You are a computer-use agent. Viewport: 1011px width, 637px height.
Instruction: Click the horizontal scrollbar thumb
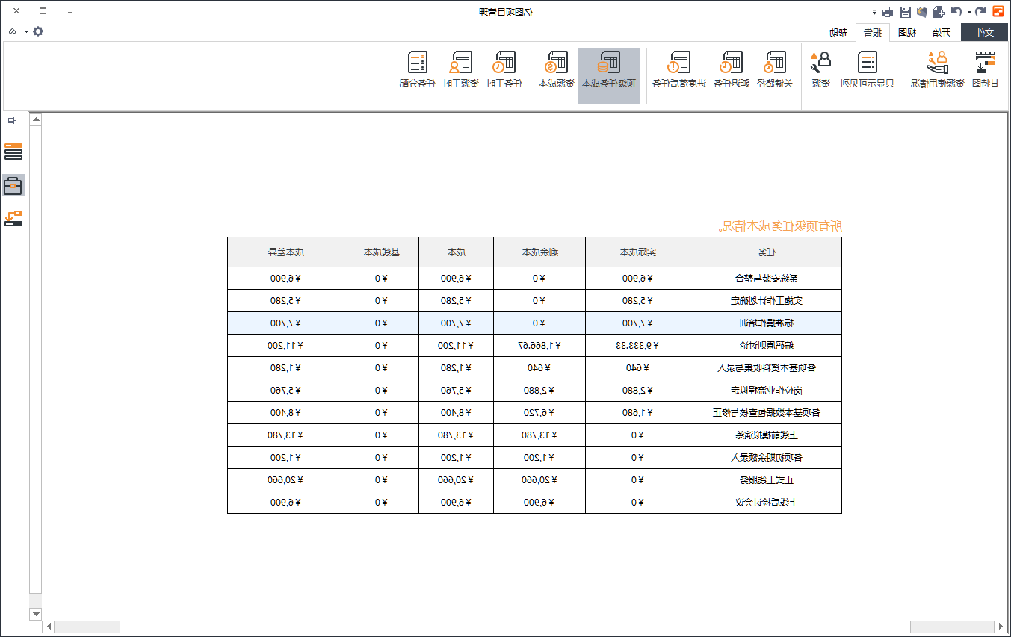click(515, 627)
